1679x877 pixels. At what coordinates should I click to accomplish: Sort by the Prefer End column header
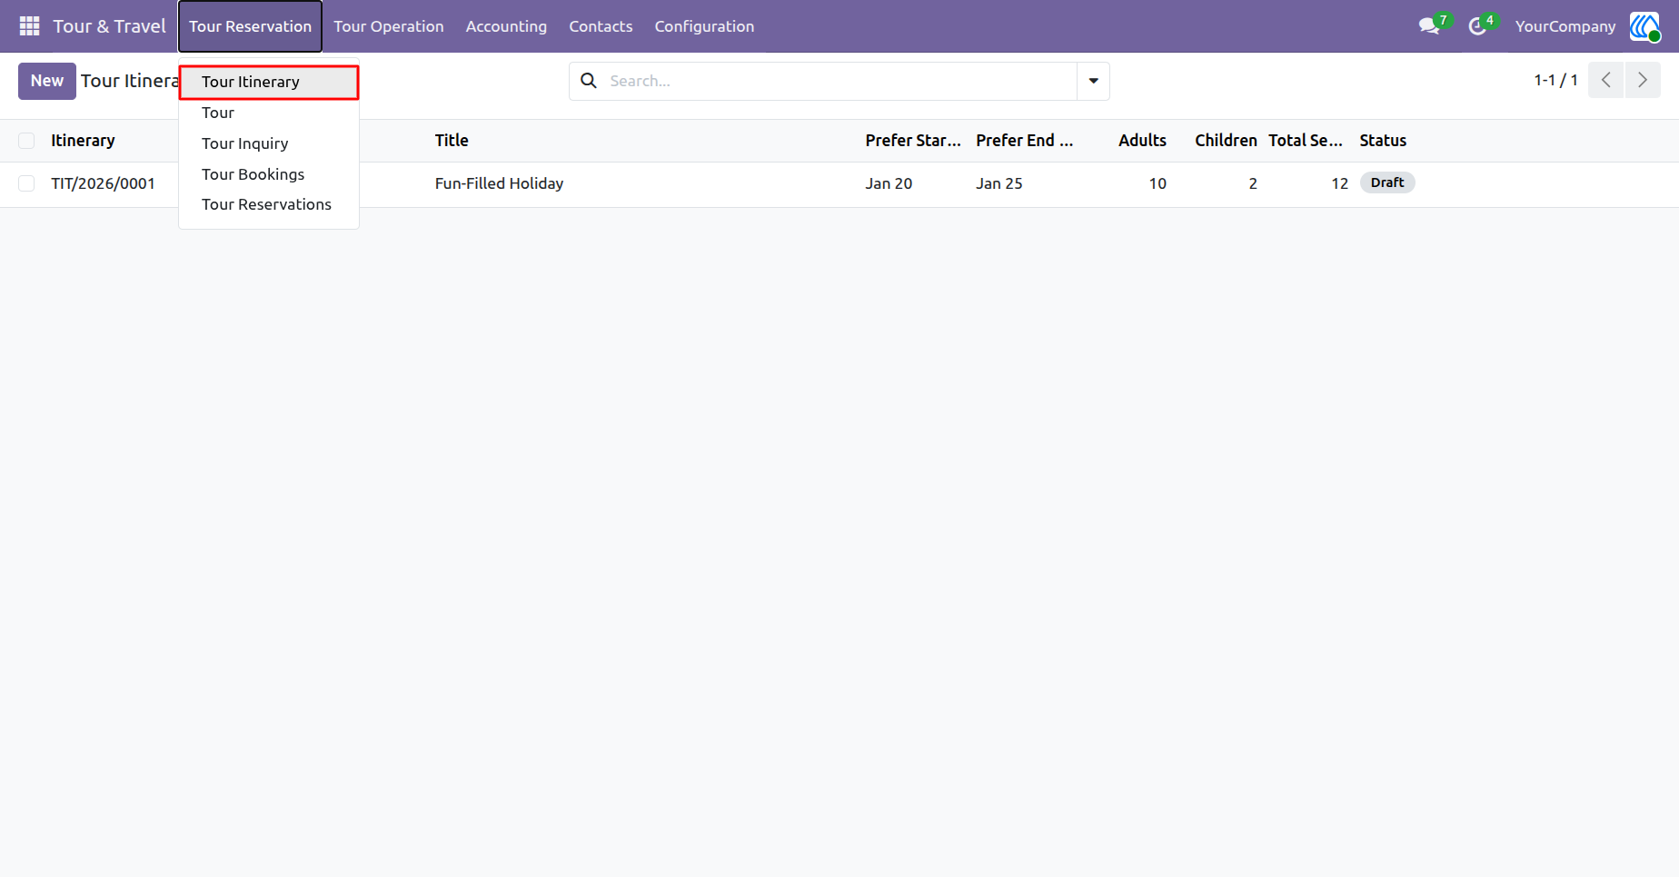(x=1024, y=141)
